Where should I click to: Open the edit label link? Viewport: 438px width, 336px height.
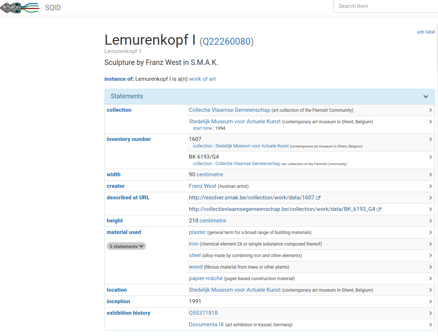click(x=426, y=32)
